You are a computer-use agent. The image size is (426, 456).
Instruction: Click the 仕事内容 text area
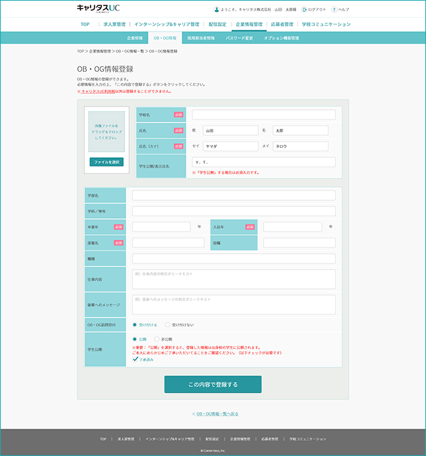[234, 279]
